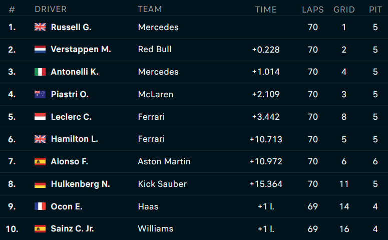The width and height of the screenshot is (388, 240).
Task: Sort by the PIT column header
Action: click(x=375, y=10)
